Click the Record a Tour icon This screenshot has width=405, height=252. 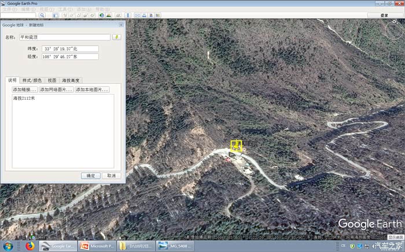click(92, 15)
